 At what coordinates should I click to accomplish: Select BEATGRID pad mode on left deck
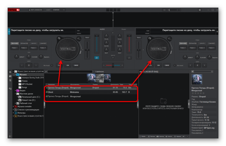[x=15, y=43]
